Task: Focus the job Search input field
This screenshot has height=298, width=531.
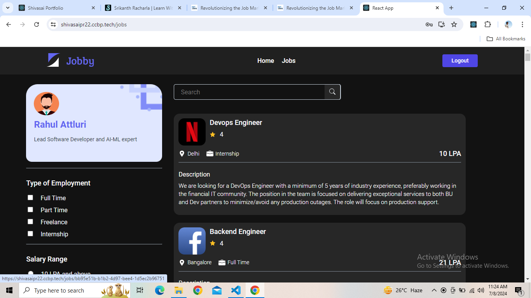Action: (x=249, y=92)
